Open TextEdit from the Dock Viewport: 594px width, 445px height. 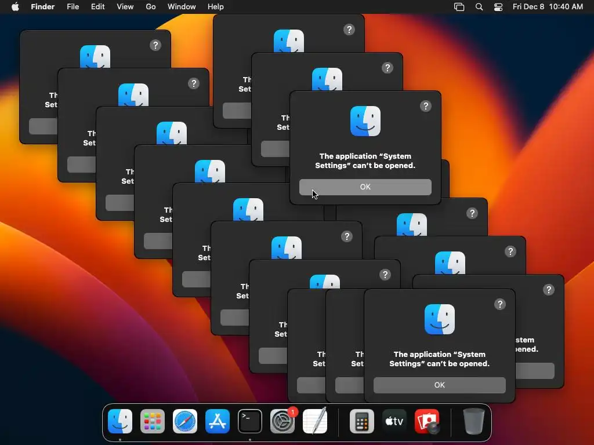pos(315,421)
